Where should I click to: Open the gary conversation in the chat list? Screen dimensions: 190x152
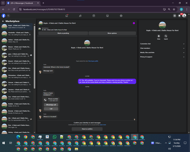point(17,55)
